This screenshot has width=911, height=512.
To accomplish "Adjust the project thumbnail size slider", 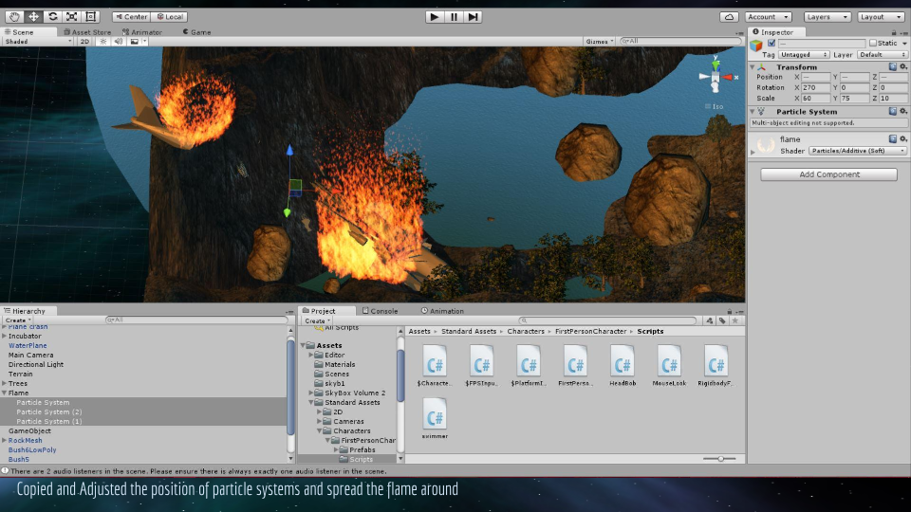I will 721,459.
